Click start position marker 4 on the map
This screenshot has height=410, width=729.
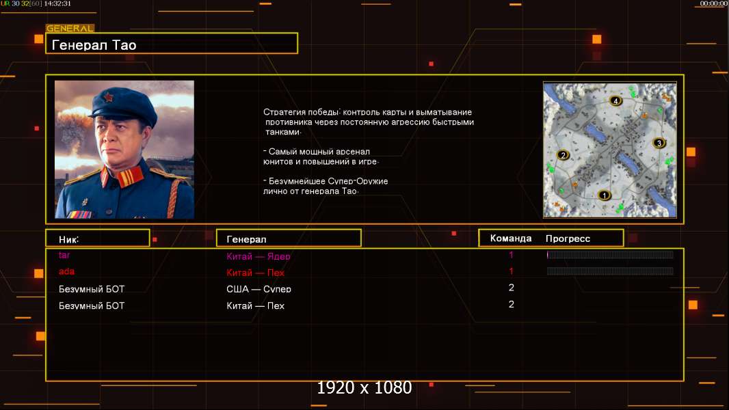pos(615,100)
